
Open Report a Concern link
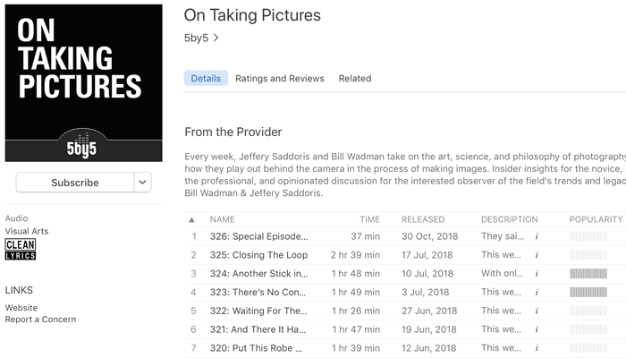click(x=40, y=320)
